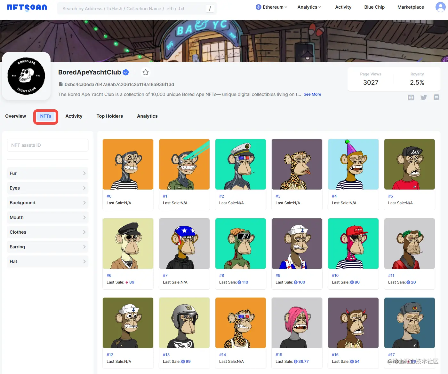Screen dimensions: 448x374
Task: Select the Blue Chip menu item
Action: click(374, 7)
